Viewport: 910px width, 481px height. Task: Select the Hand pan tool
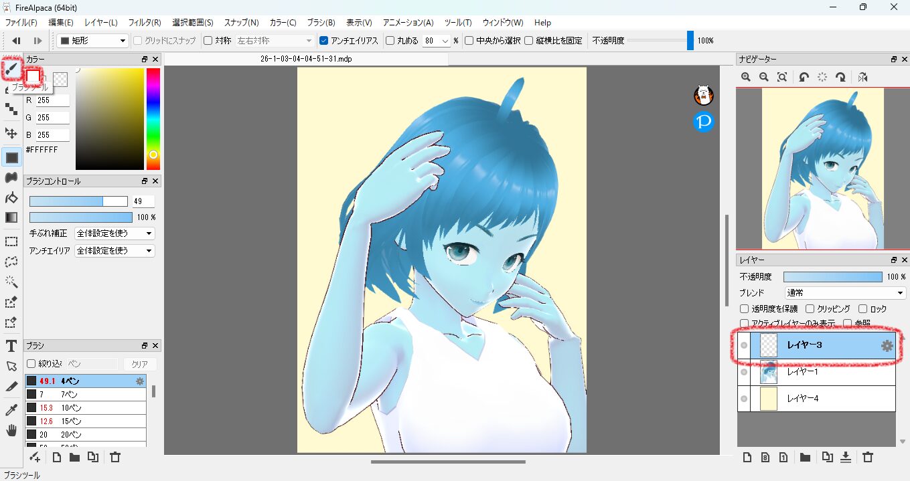(x=11, y=430)
